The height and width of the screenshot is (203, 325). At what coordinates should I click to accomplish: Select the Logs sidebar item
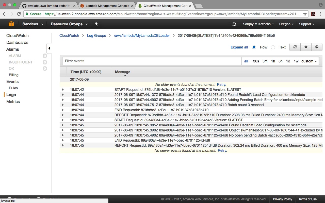(x=11, y=95)
